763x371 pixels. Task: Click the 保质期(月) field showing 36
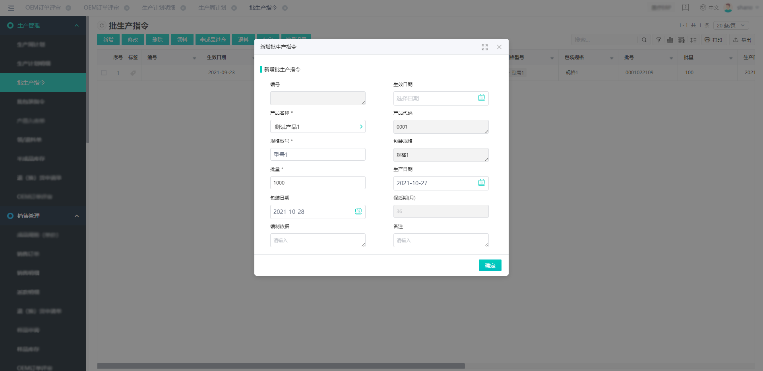pos(441,211)
